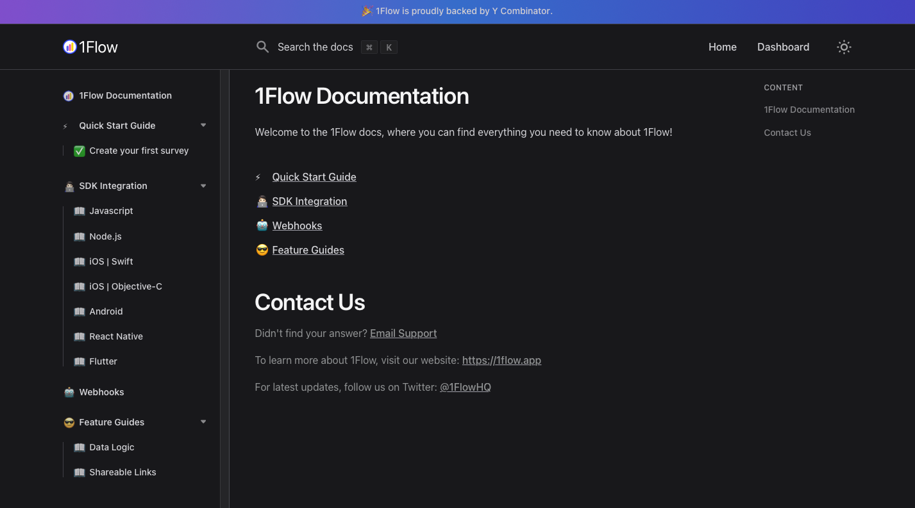
Task: Open the @1FlowHQ Twitter link
Action: coord(466,387)
